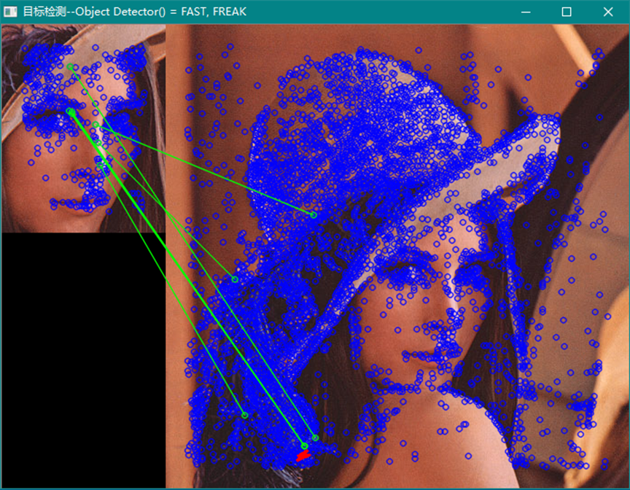Screen dimensions: 630x490
Task: Minimize the Object Detector window
Action: pyautogui.click(x=526, y=12)
